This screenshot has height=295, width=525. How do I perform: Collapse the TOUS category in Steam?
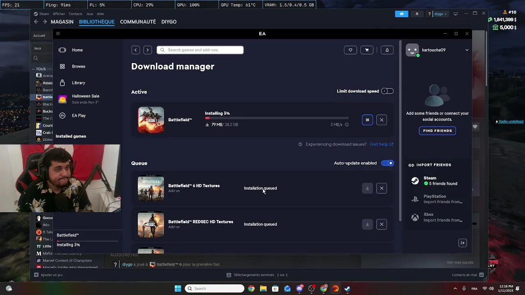tap(34, 69)
